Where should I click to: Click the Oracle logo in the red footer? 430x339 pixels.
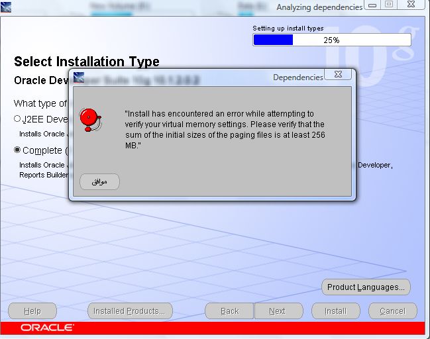47,328
